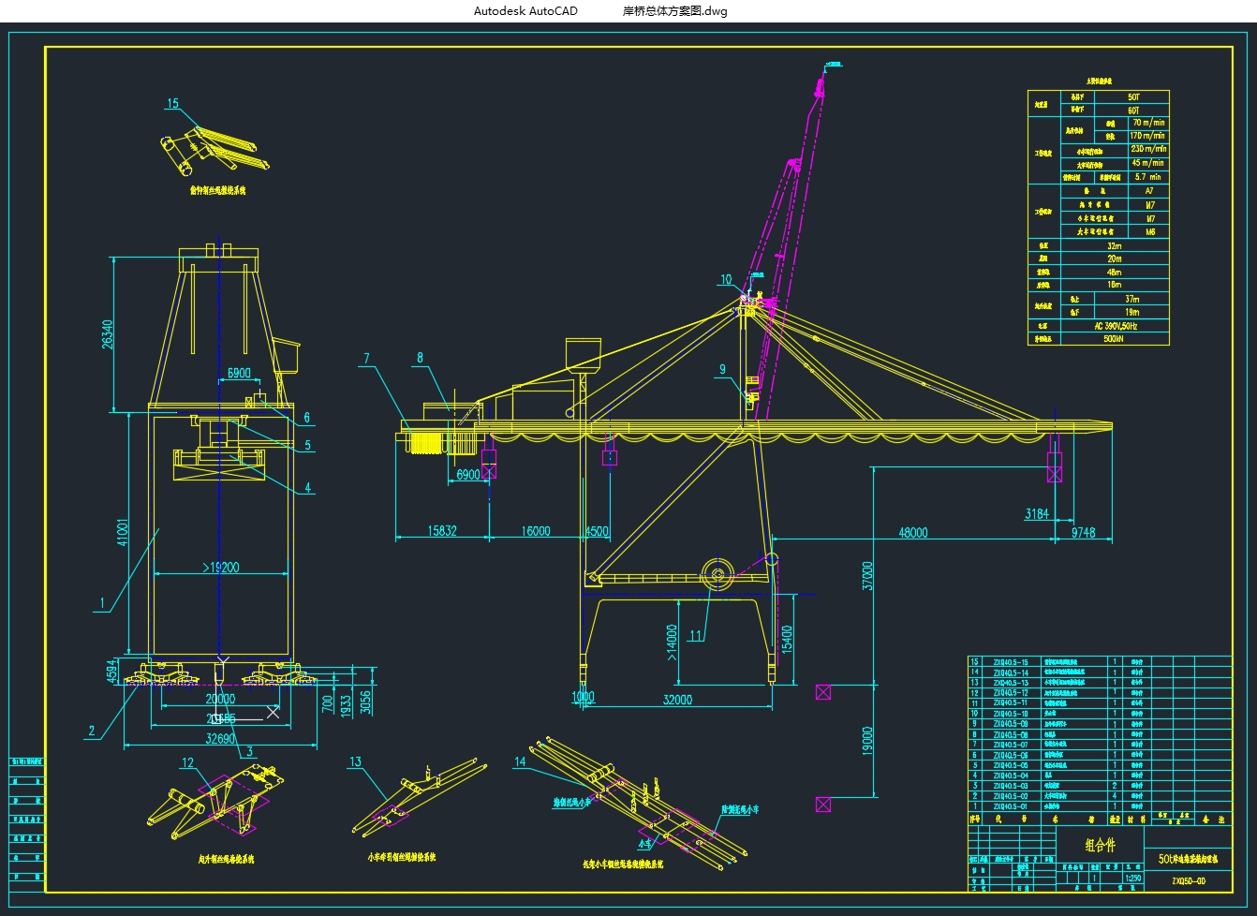Click the circular cable reel on the portal beam
The image size is (1257, 916).
tap(718, 576)
